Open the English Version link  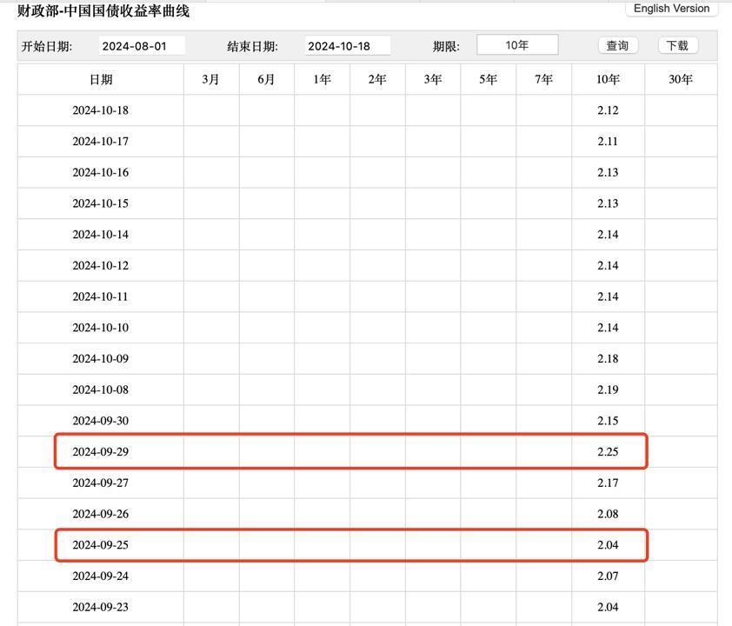point(671,9)
